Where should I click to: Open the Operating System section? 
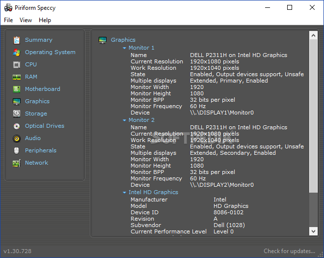click(x=50, y=52)
